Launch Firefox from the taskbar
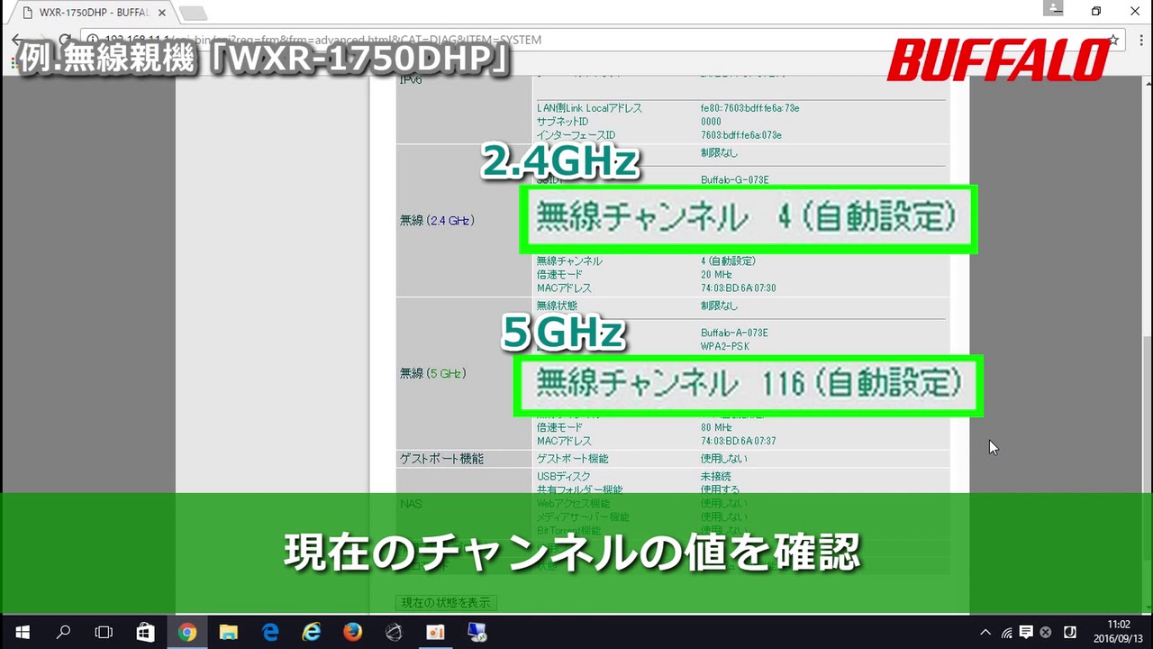Screen dimensions: 1153x649 click(x=353, y=632)
